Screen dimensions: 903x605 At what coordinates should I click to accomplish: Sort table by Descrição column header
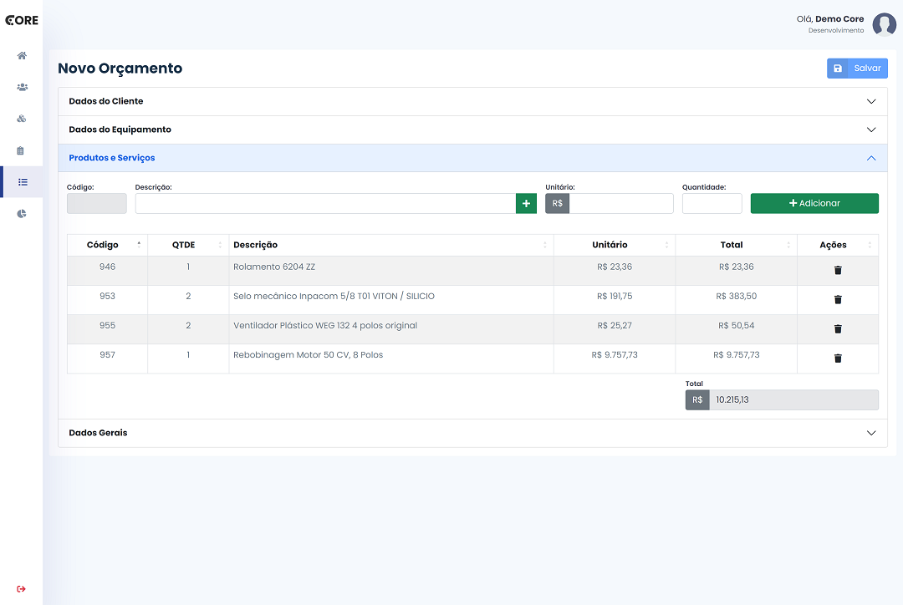[391, 245]
